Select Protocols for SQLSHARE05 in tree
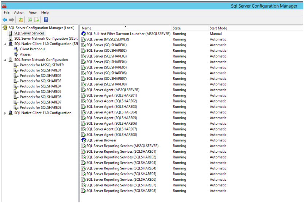The width and height of the screenshot is (304, 203). coord(41,91)
